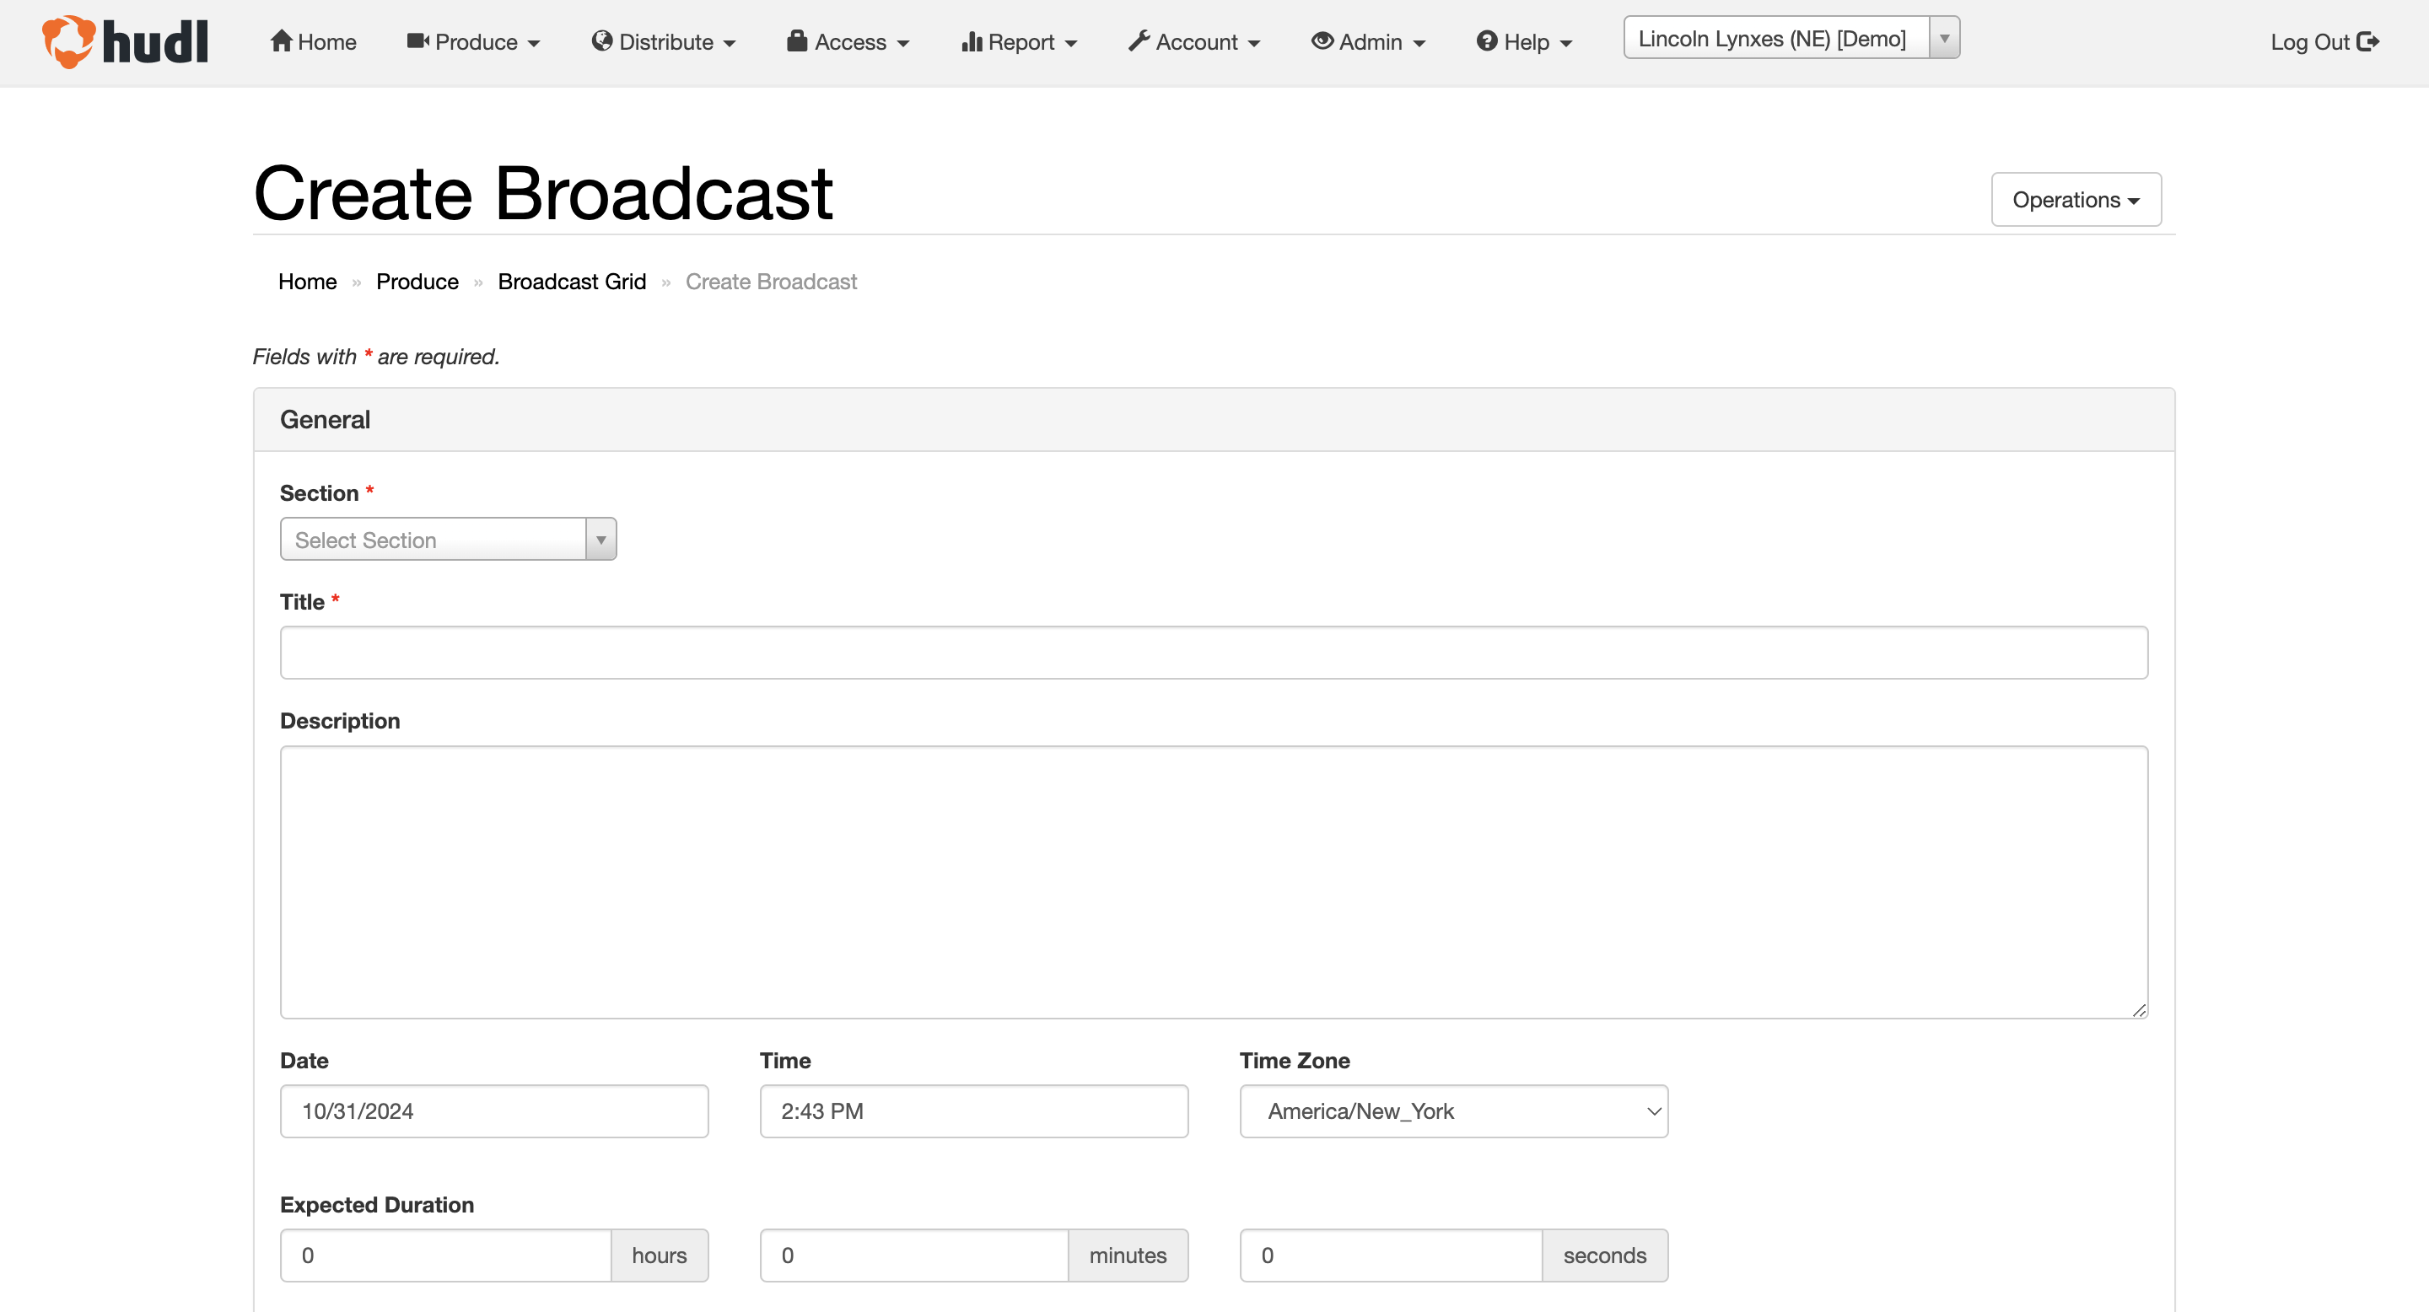This screenshot has width=2429, height=1312.
Task: Click the Home navigation item
Action: coord(312,41)
